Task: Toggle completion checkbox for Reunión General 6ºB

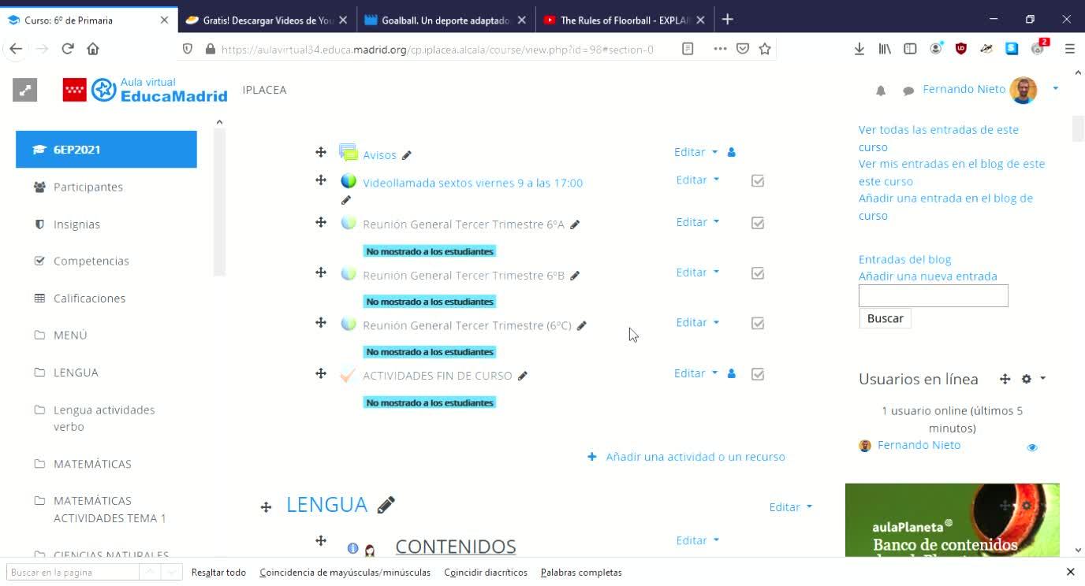Action: (x=758, y=273)
